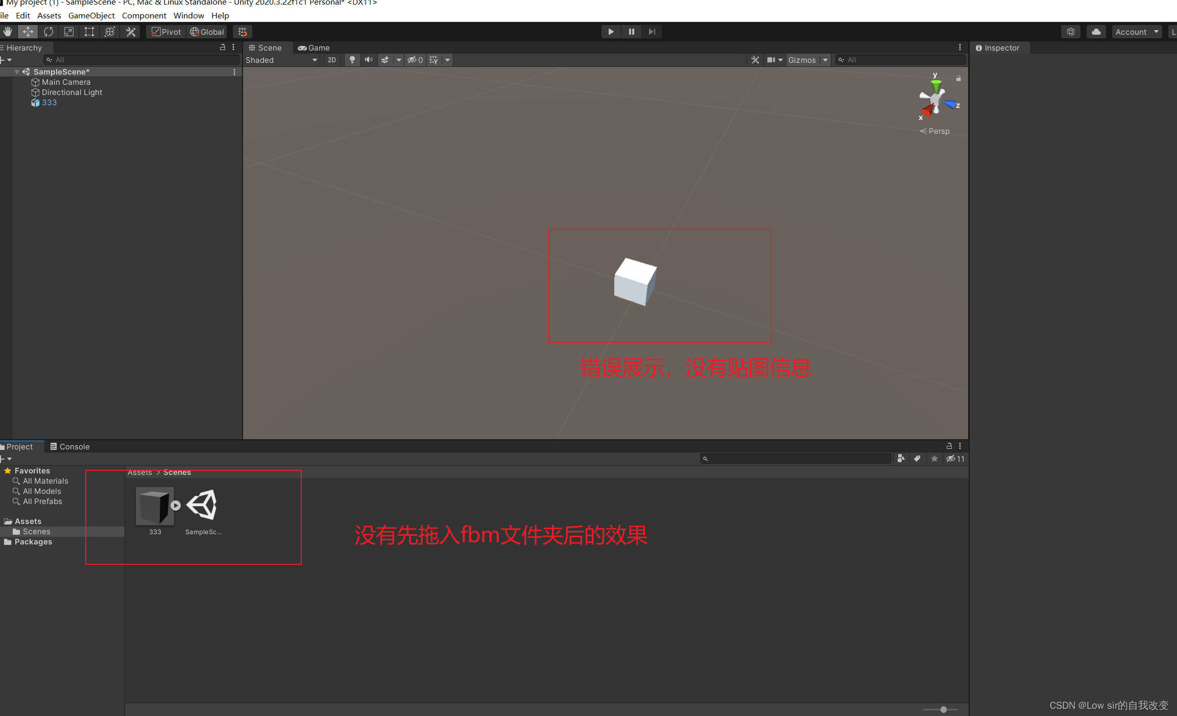Toggle Global handle rotation button
Viewport: 1177px width, 716px height.
[207, 32]
